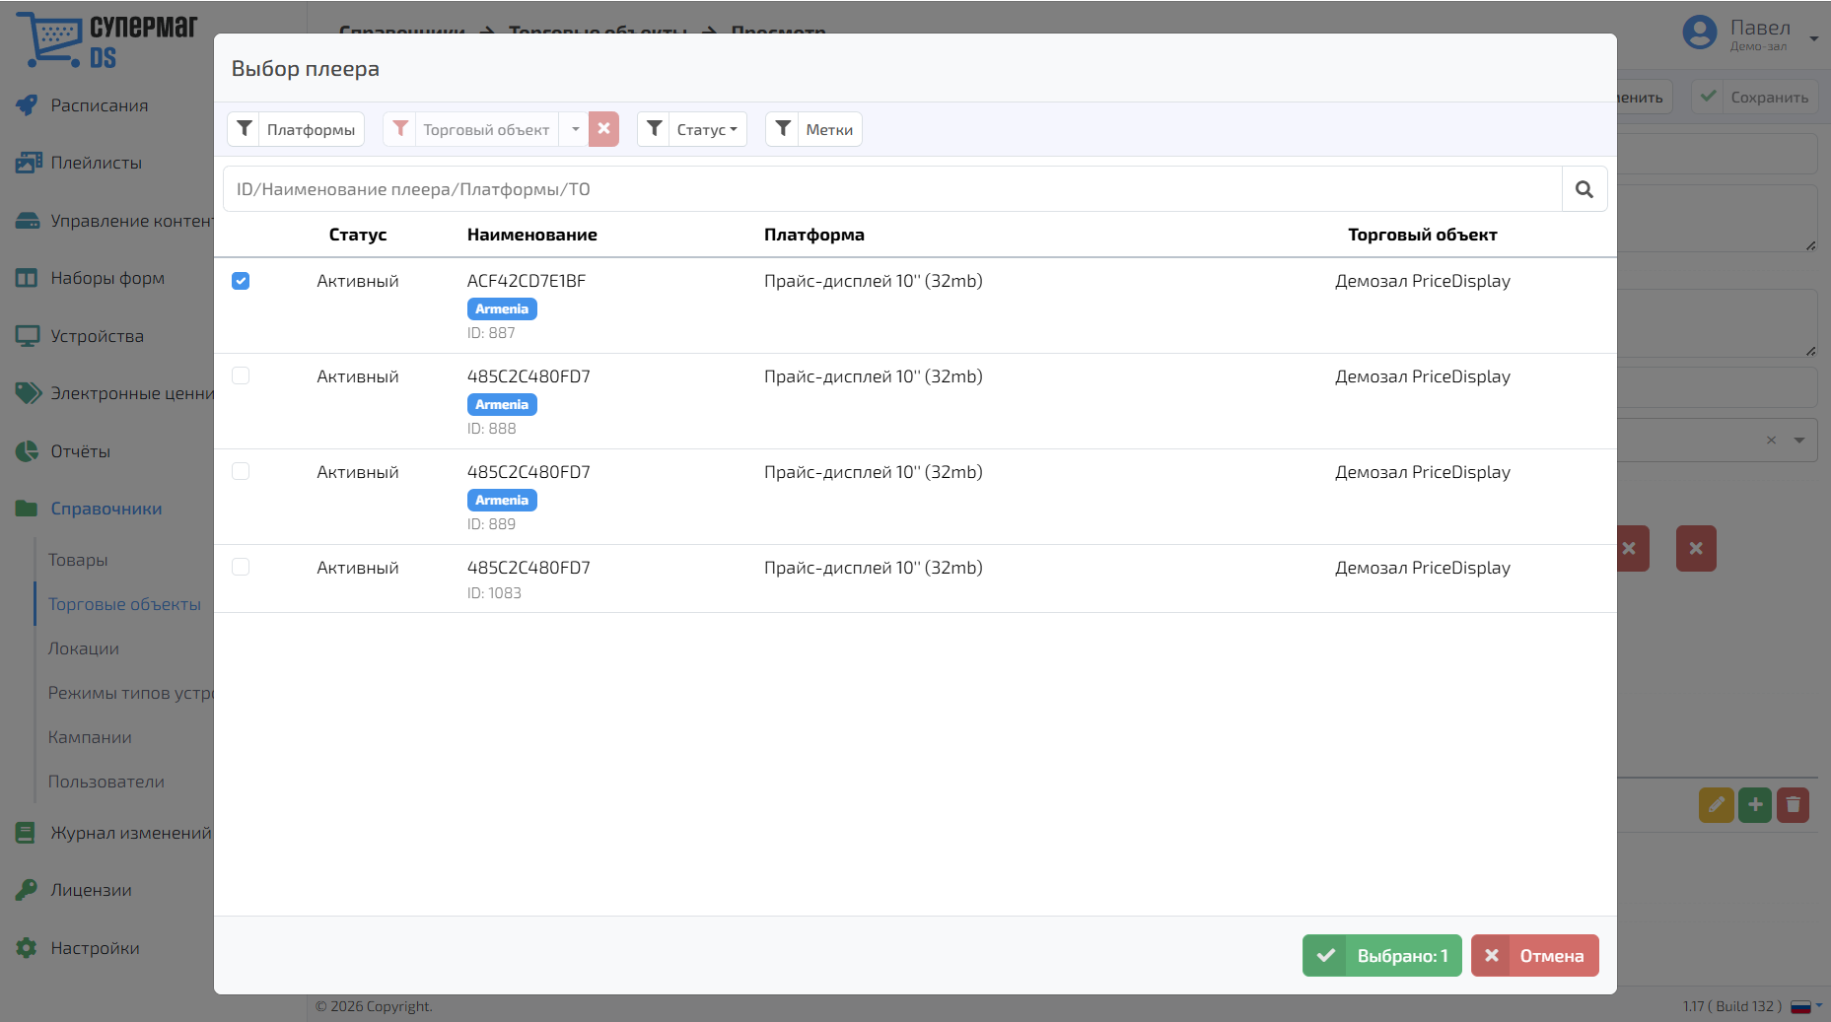
Task: Open the Метки filter
Action: (x=813, y=129)
